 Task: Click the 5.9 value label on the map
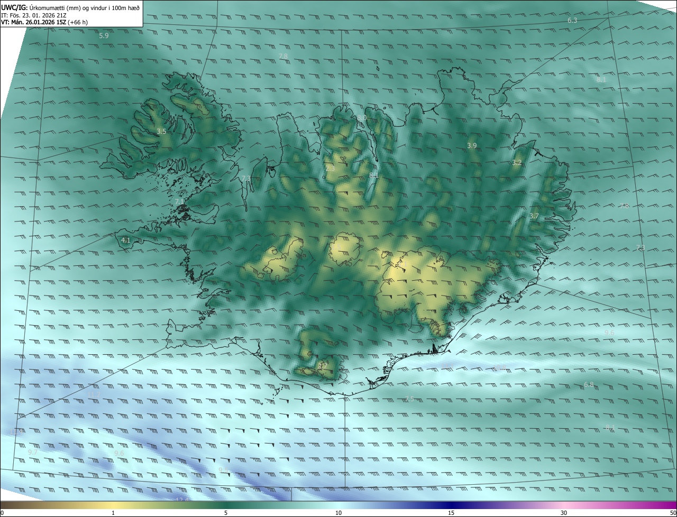coord(104,36)
